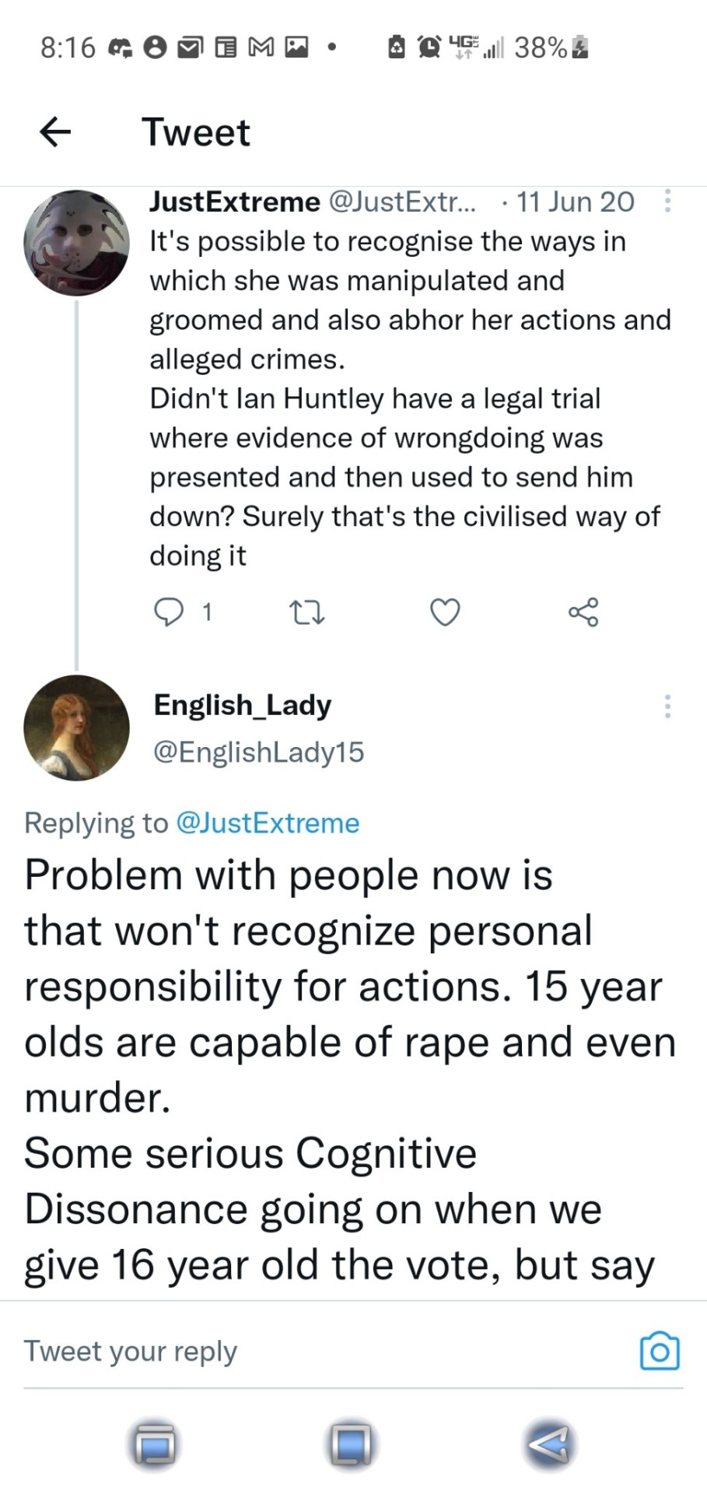Image resolution: width=707 pixels, height=1494 pixels.
Task: Tap the 11 Jun 20 tweet timestamp
Action: (575, 202)
